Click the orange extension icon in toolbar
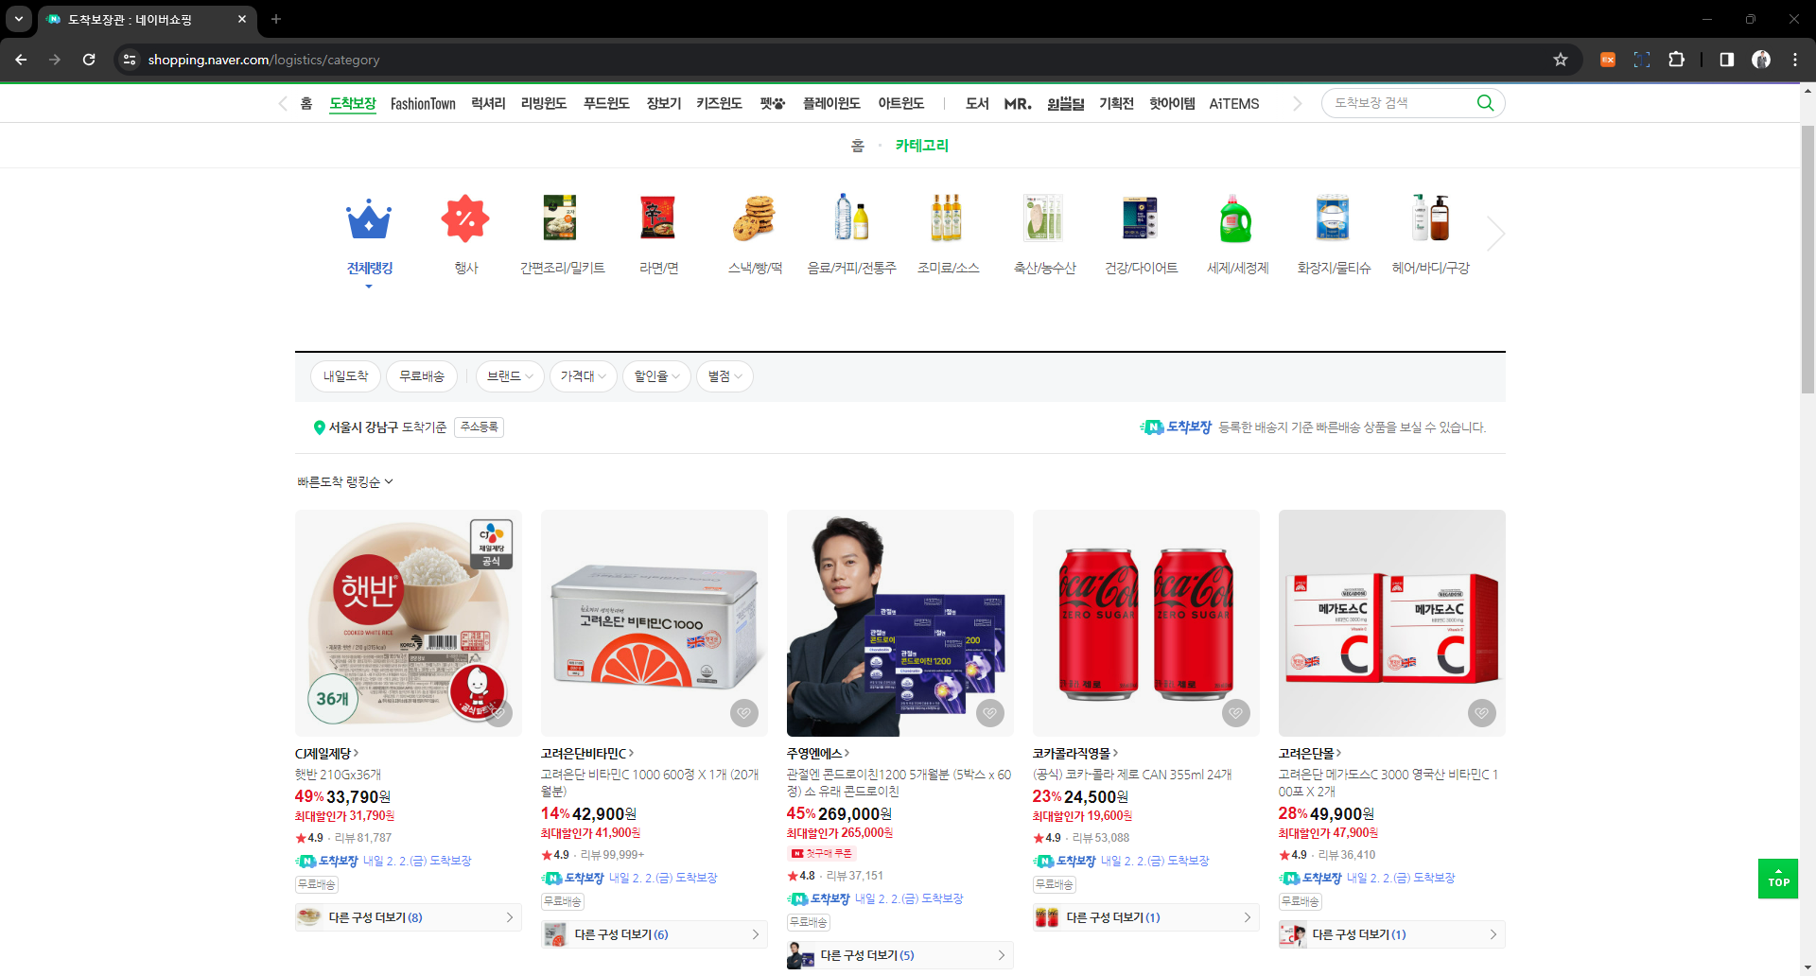The width and height of the screenshot is (1816, 976). click(1607, 60)
